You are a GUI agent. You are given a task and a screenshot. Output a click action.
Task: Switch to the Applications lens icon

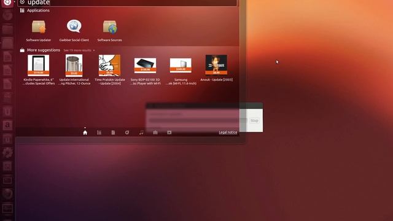click(x=99, y=133)
